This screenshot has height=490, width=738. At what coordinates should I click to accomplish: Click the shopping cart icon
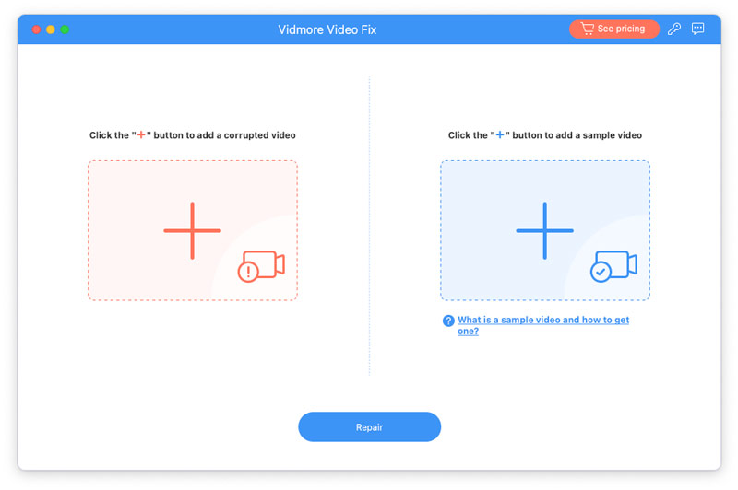588,29
